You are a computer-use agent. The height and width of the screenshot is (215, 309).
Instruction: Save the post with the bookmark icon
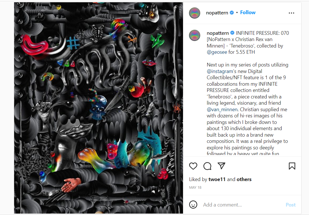292,166
